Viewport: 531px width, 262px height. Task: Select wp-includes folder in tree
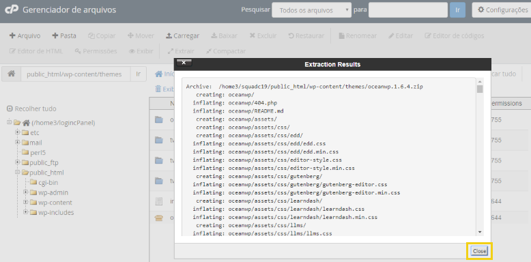[56, 212]
